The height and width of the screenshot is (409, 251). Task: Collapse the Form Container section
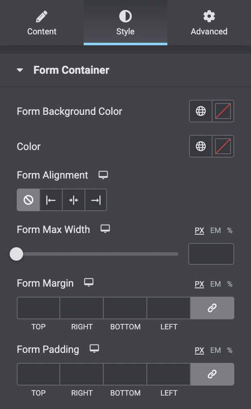(x=20, y=70)
